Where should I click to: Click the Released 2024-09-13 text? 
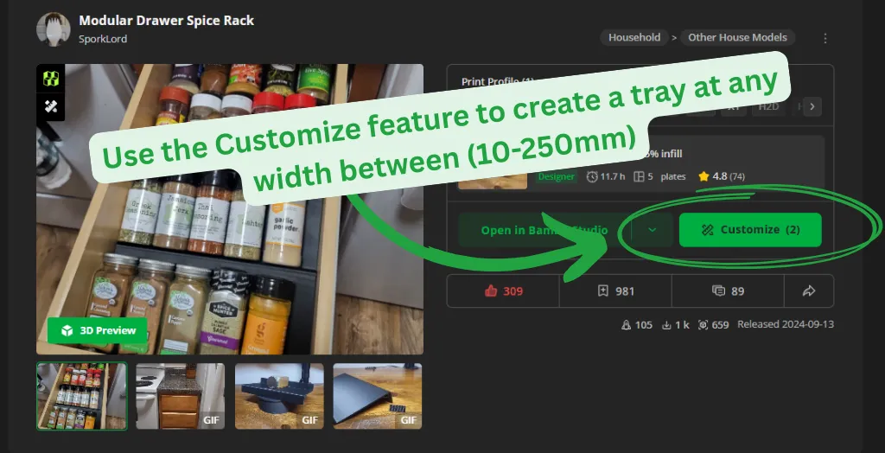point(785,324)
